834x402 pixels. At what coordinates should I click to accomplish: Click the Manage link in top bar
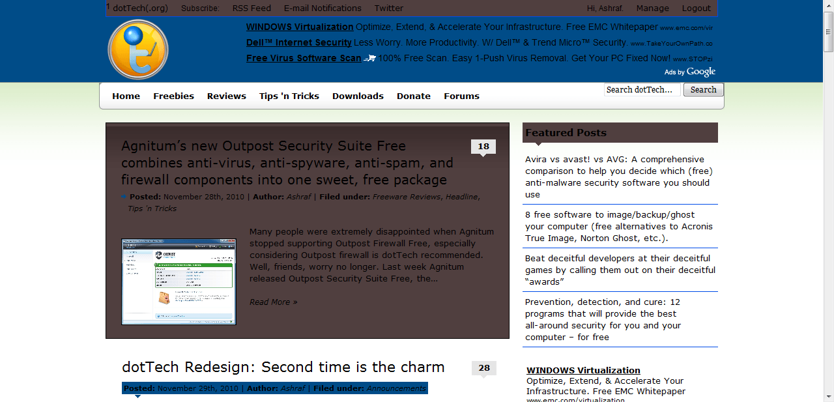pyautogui.click(x=653, y=8)
